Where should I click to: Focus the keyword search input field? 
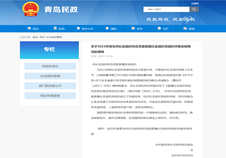point(166,9)
